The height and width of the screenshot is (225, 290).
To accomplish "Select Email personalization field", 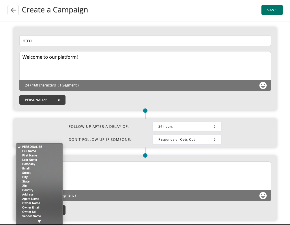I will (x=26, y=169).
